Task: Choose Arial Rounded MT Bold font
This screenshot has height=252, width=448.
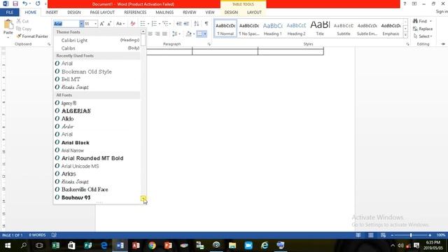Action: 97,158
